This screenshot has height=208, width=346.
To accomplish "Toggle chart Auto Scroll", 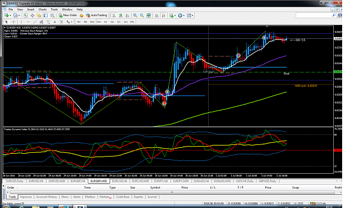I will point(157,15).
